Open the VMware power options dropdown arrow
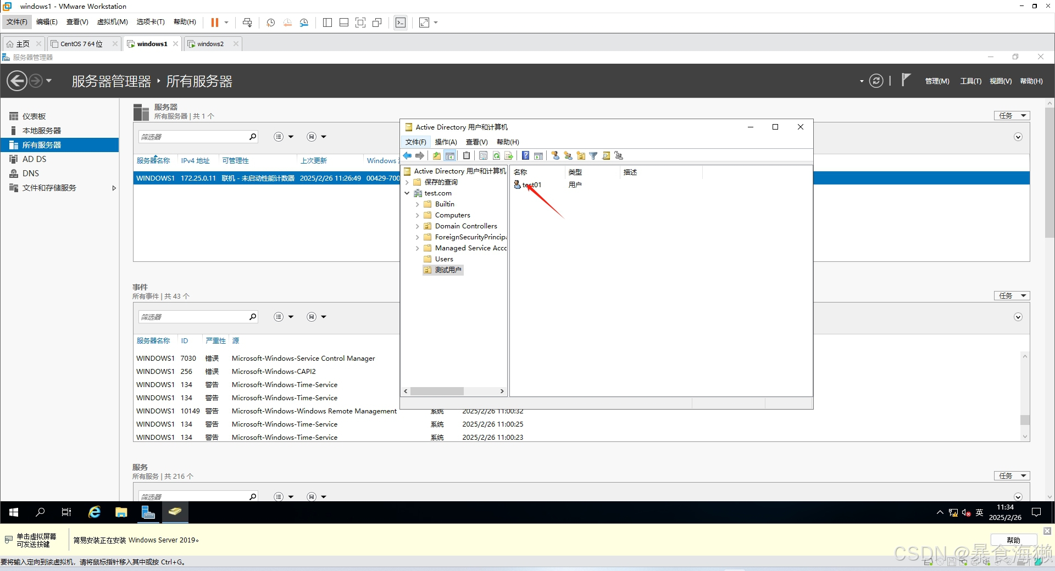Screen dimensions: 1055x571 click(x=226, y=23)
